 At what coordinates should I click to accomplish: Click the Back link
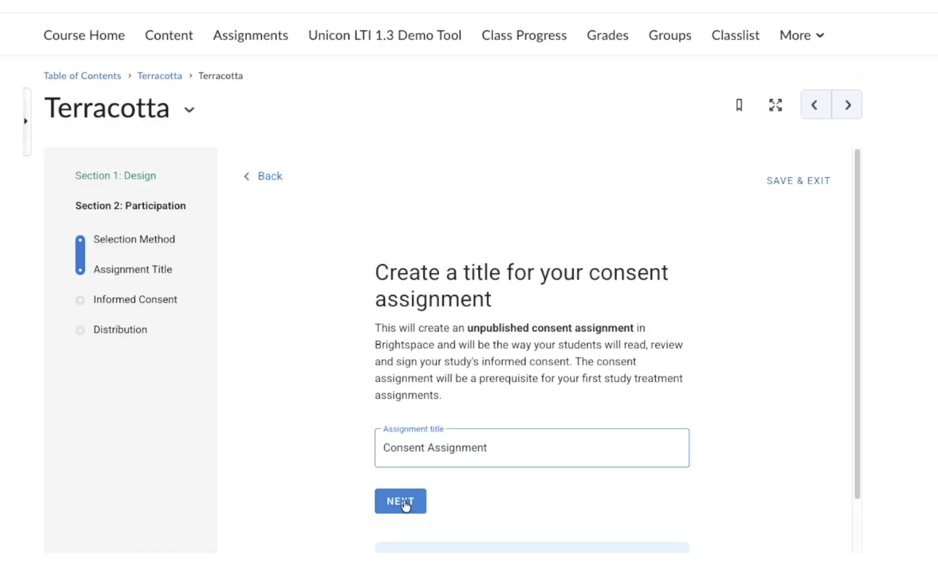(x=263, y=176)
